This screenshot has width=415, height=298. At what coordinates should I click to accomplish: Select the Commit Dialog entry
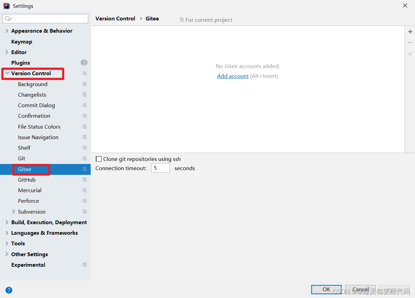click(x=36, y=105)
